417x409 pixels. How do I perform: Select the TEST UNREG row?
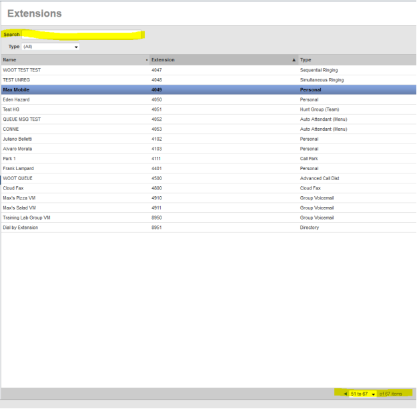(x=209, y=80)
